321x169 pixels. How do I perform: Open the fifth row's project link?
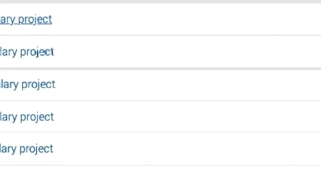pyautogui.click(x=27, y=149)
